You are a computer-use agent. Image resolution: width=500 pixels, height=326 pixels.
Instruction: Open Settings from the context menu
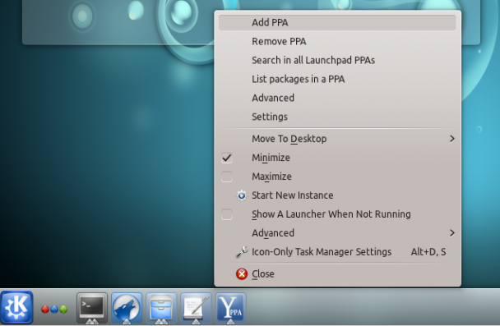[337, 117]
